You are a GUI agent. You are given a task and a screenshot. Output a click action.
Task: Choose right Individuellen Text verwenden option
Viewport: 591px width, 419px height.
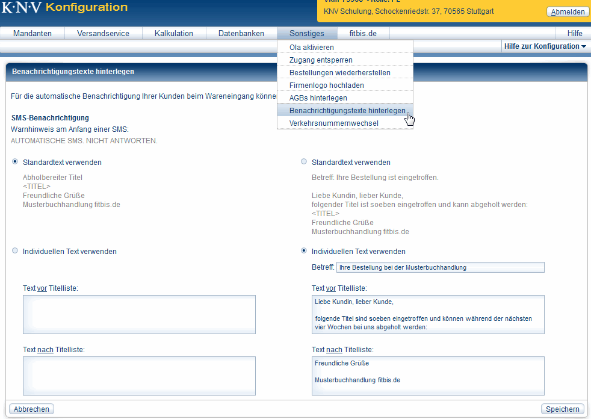pyautogui.click(x=304, y=251)
